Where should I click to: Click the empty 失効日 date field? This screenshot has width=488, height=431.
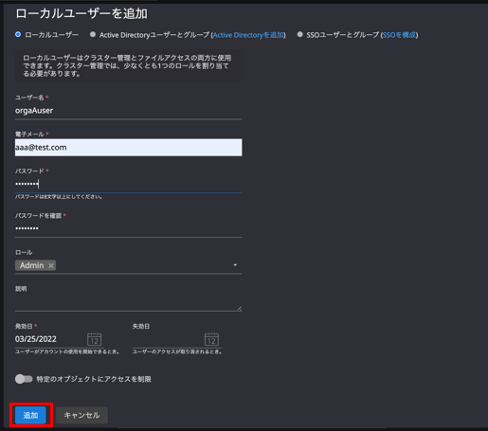tap(168, 339)
